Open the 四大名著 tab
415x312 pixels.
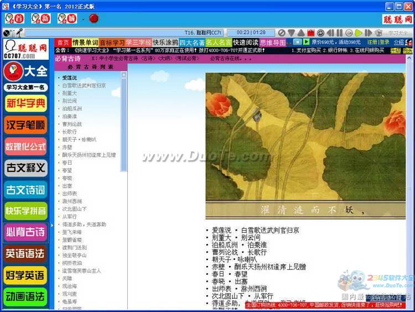click(192, 43)
